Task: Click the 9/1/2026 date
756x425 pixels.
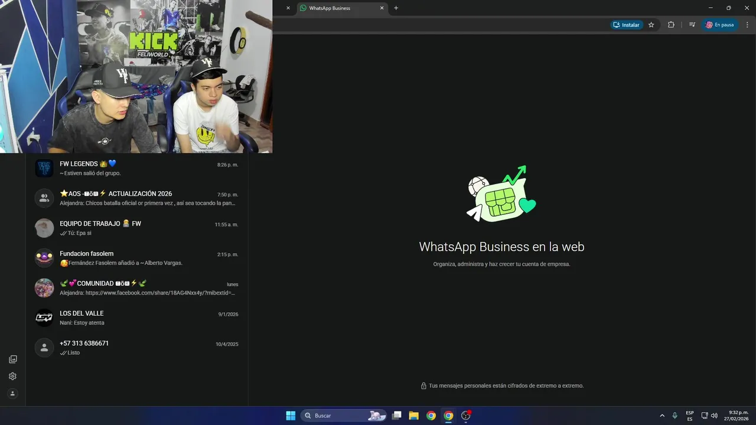Action: [228, 315]
